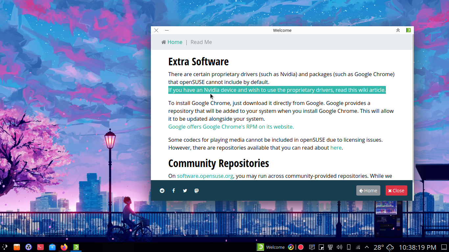The width and height of the screenshot is (449, 252).
Task: Open System Settings from the taskbar
Action: (29, 247)
